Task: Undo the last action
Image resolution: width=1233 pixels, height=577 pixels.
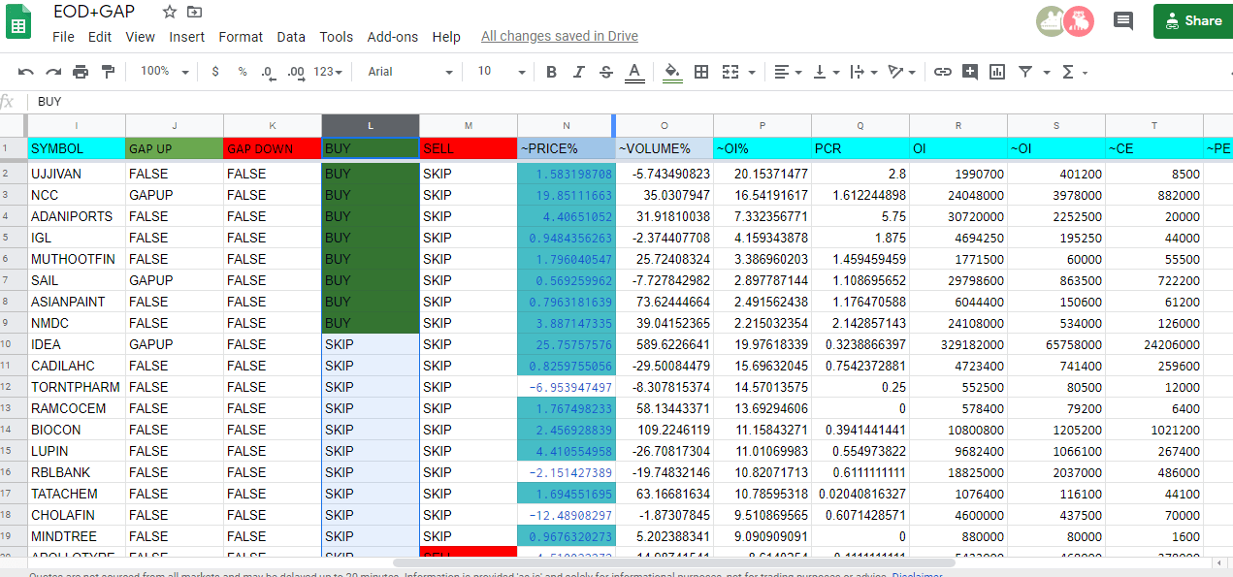Action: [x=26, y=72]
